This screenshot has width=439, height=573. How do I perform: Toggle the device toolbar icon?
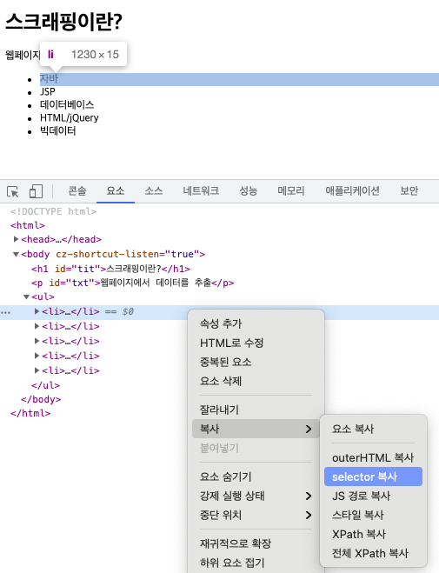click(36, 191)
